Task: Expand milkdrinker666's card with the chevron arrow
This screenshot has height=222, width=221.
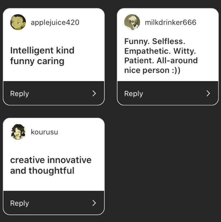Action: (x=208, y=94)
